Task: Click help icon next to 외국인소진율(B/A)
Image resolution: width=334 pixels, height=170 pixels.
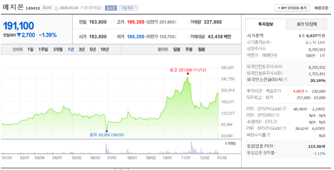Action: pyautogui.click(x=286, y=79)
